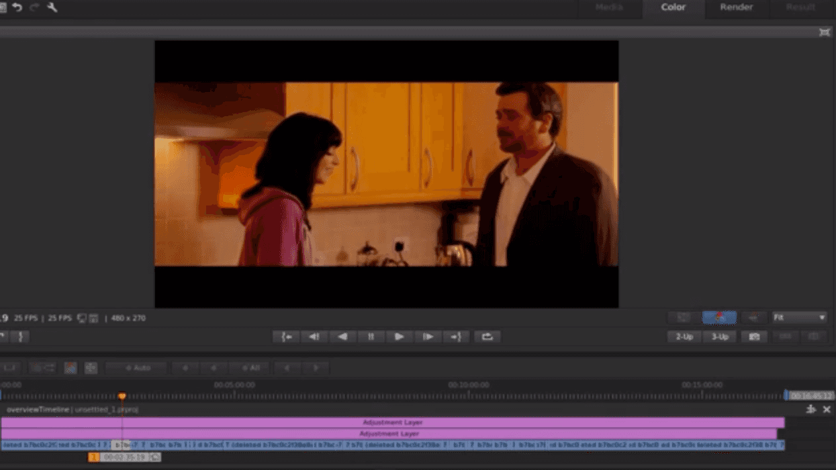Screen dimensions: 836x470
Task: Click the 00:15:00:00 ruler label
Action: click(702, 385)
